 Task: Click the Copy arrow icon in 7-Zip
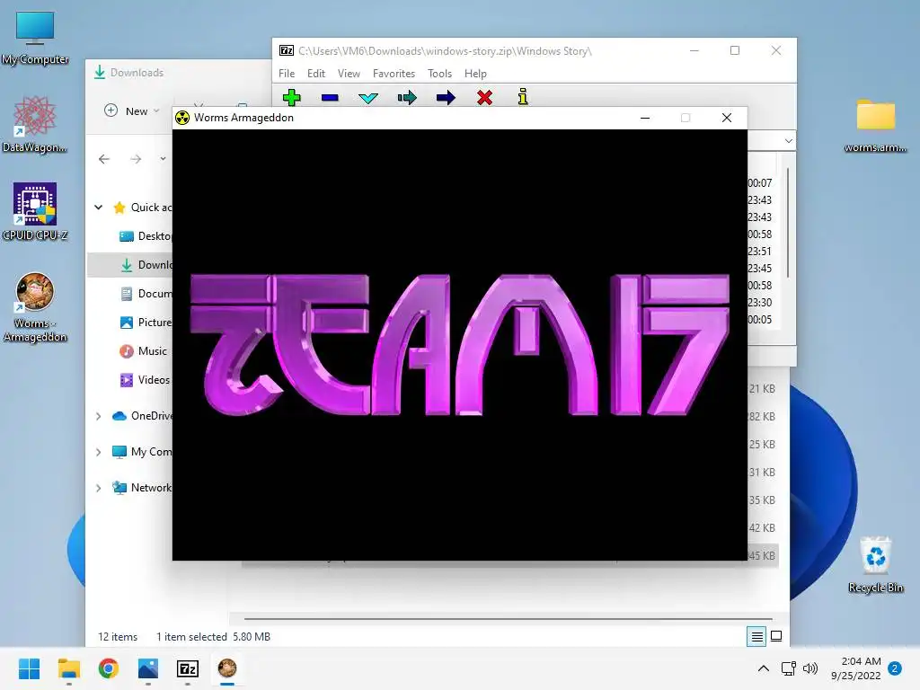point(407,97)
